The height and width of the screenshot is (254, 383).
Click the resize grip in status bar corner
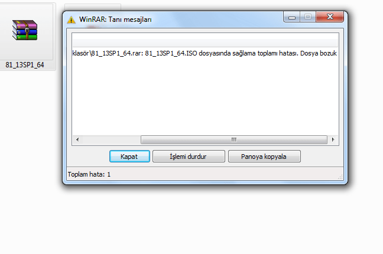(340, 177)
